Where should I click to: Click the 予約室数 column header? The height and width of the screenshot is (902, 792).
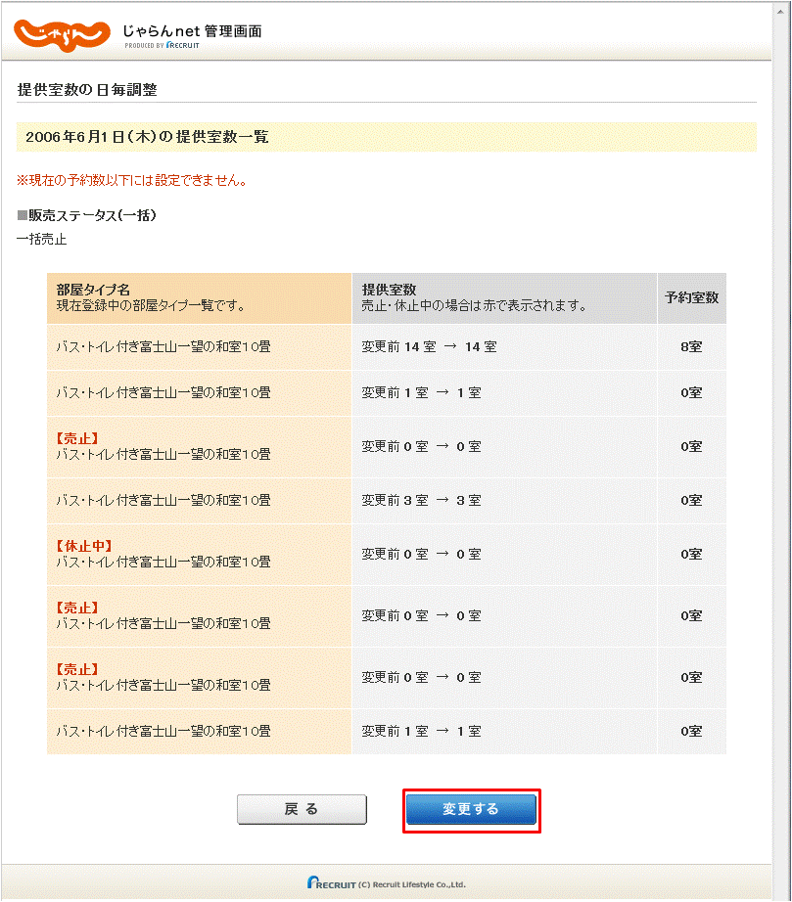(x=691, y=297)
